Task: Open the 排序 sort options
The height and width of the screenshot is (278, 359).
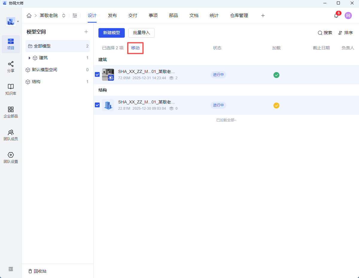Action: click(345, 33)
